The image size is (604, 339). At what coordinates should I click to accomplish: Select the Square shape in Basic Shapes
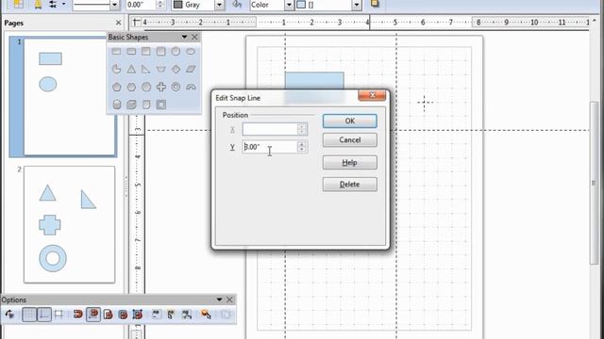click(x=146, y=52)
